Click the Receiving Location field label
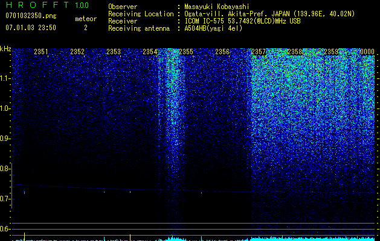Screen dimensions: 380x241 141,14
